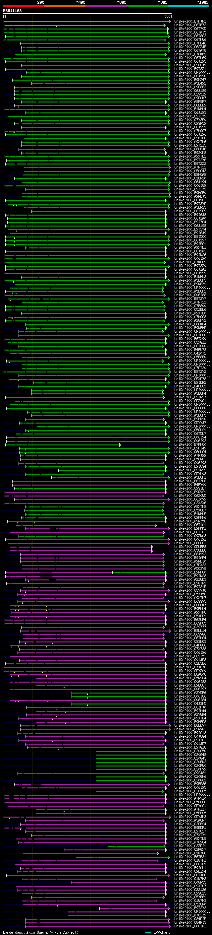Click hit label UniRef100_Q6J195
This screenshot has width=212, height=935.
[x=190, y=61]
